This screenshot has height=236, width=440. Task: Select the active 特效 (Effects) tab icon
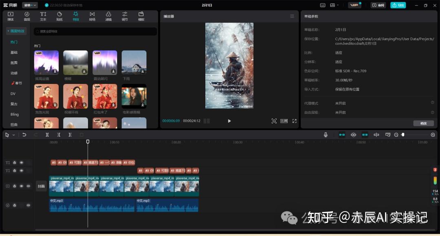(x=76, y=14)
